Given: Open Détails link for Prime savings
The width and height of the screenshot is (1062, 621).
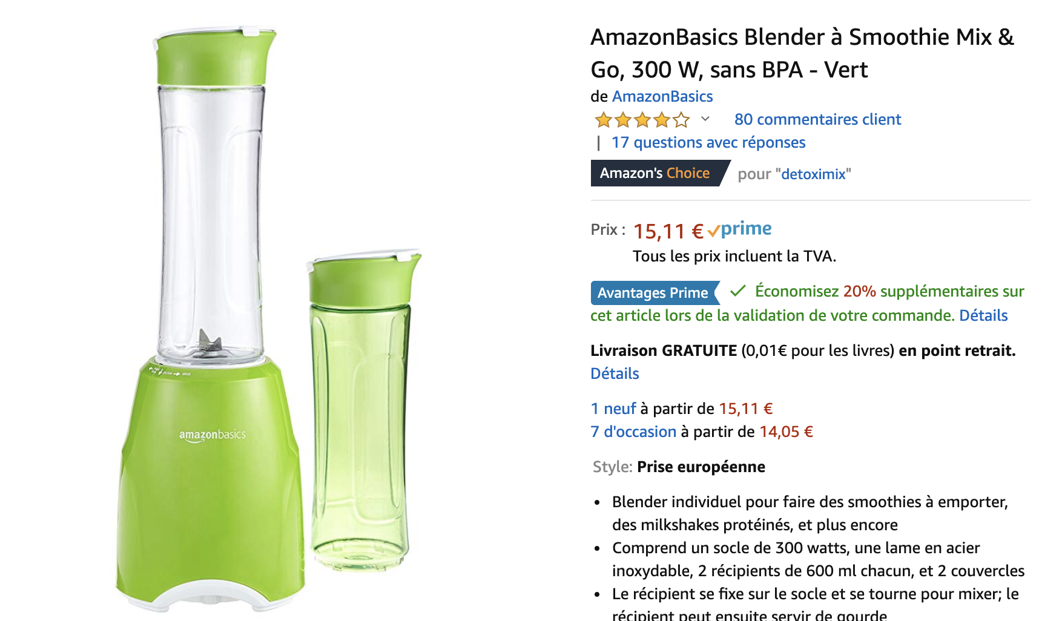Looking at the screenshot, I should coord(983,315).
